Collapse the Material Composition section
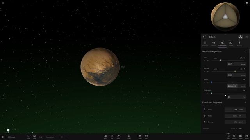Screen dimensions: 250x140 coord(245,51)
